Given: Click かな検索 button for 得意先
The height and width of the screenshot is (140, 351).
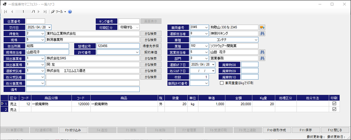Looking at the screenshot, I should 151,34.
